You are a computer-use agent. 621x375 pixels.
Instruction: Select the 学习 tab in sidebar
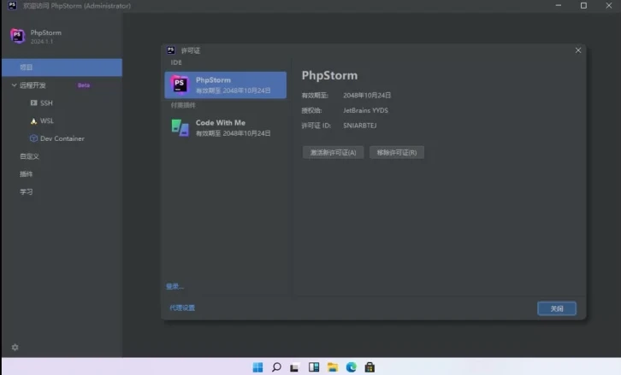pos(27,192)
